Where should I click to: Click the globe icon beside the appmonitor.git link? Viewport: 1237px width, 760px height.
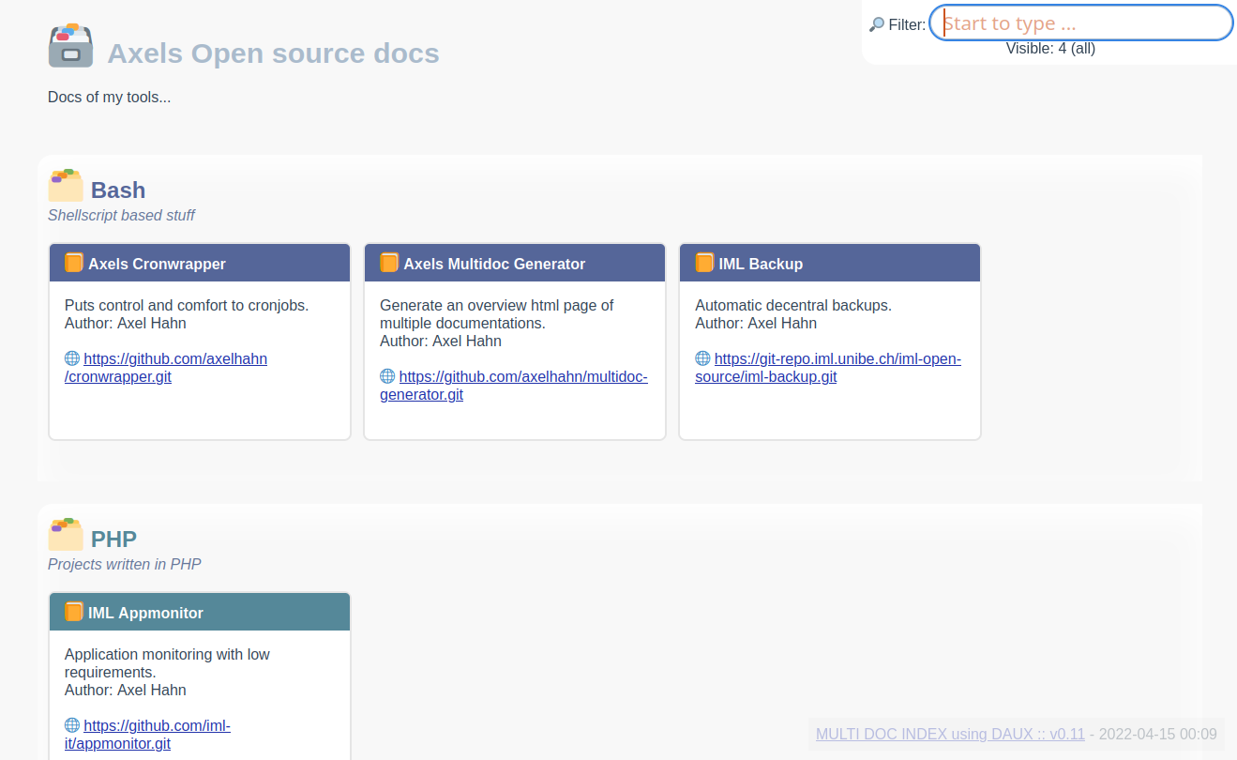[x=72, y=725]
